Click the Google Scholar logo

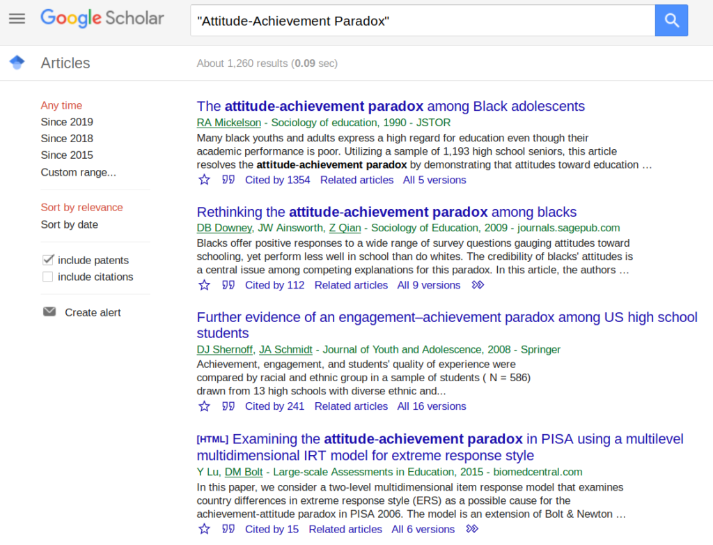pyautogui.click(x=102, y=18)
